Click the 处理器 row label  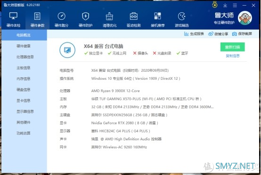tap(65, 91)
